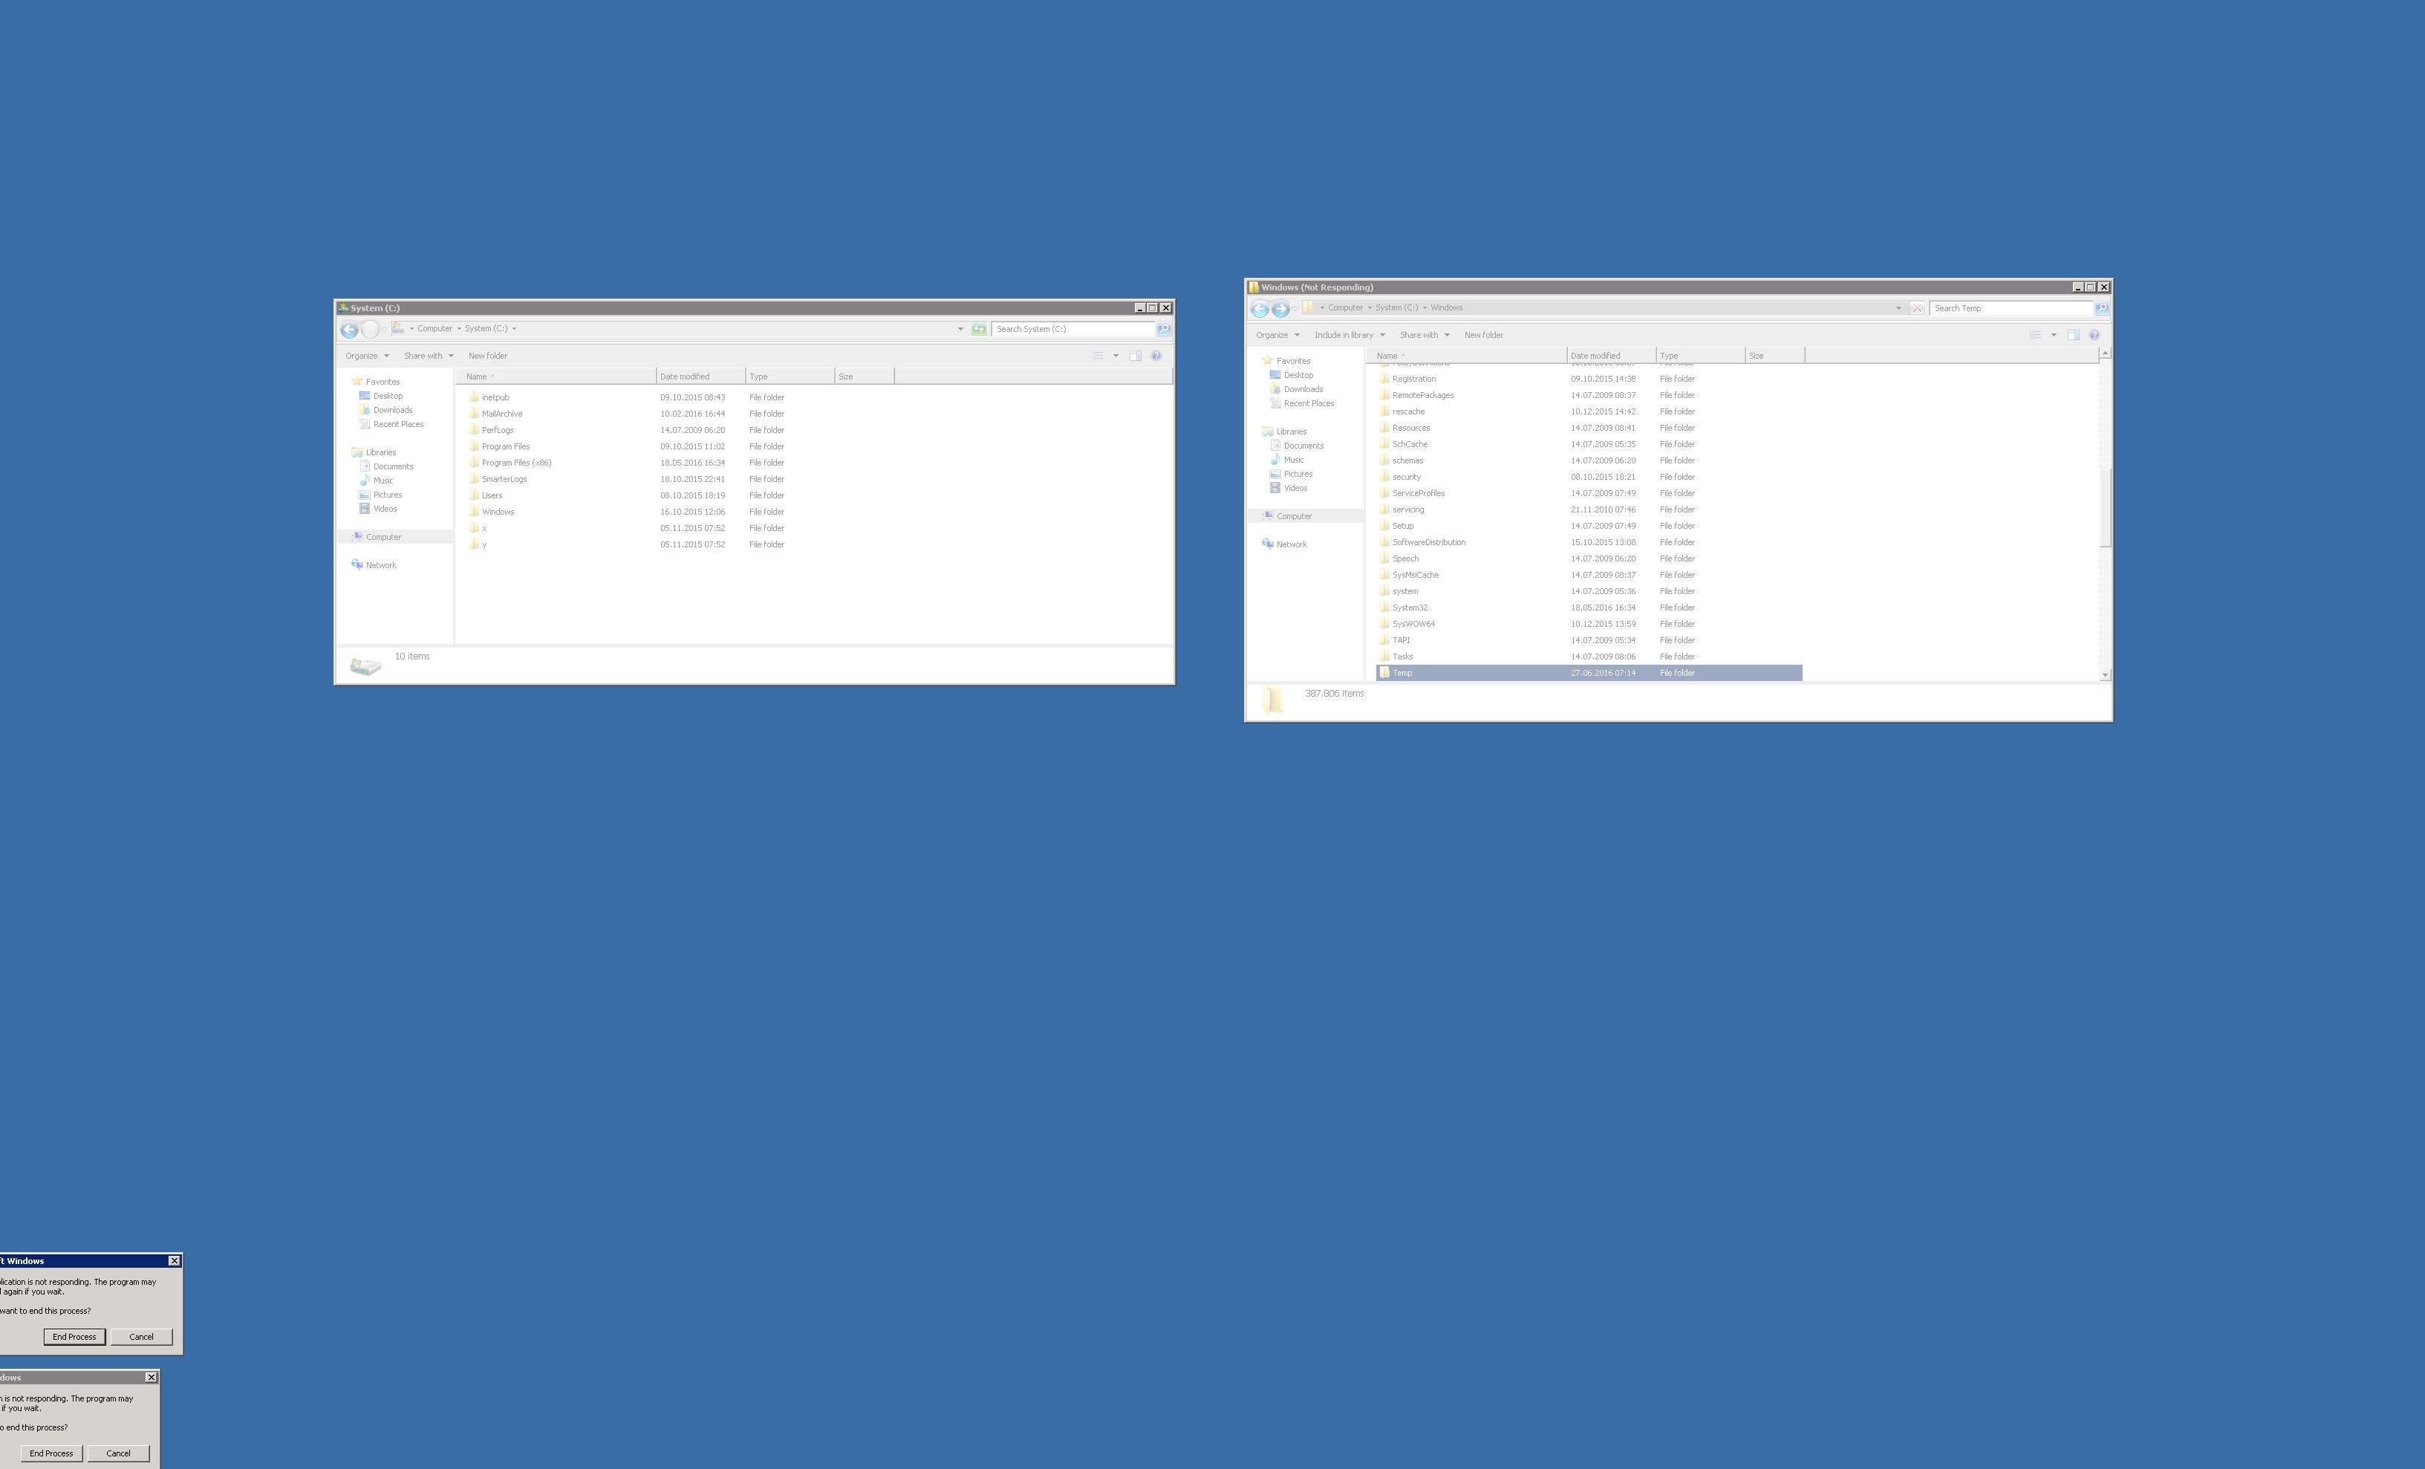Click the Search System (C:) field

tap(1072, 328)
